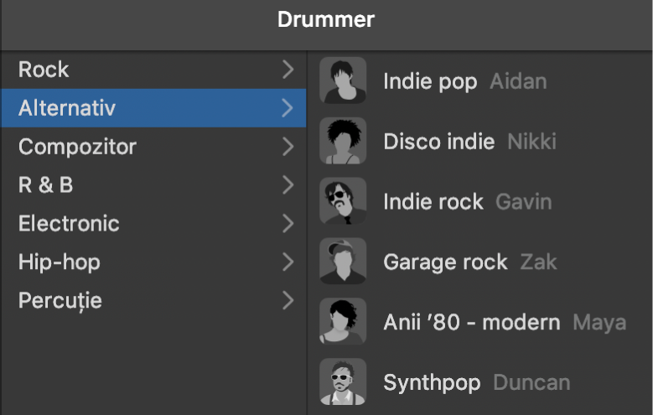Viewport: 653px width, 415px height.
Task: Expand the Compozitor genre chevron
Action: 288,146
